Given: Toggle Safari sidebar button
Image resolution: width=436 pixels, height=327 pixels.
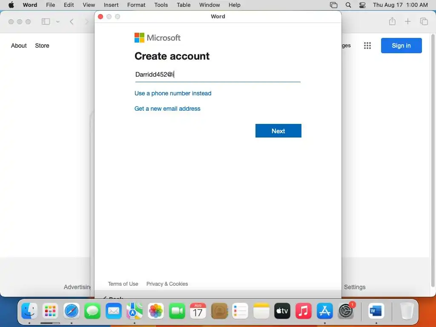Looking at the screenshot, I should pos(46,21).
